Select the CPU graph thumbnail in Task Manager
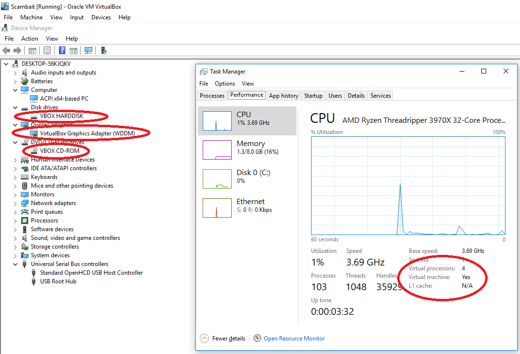 coord(217,120)
